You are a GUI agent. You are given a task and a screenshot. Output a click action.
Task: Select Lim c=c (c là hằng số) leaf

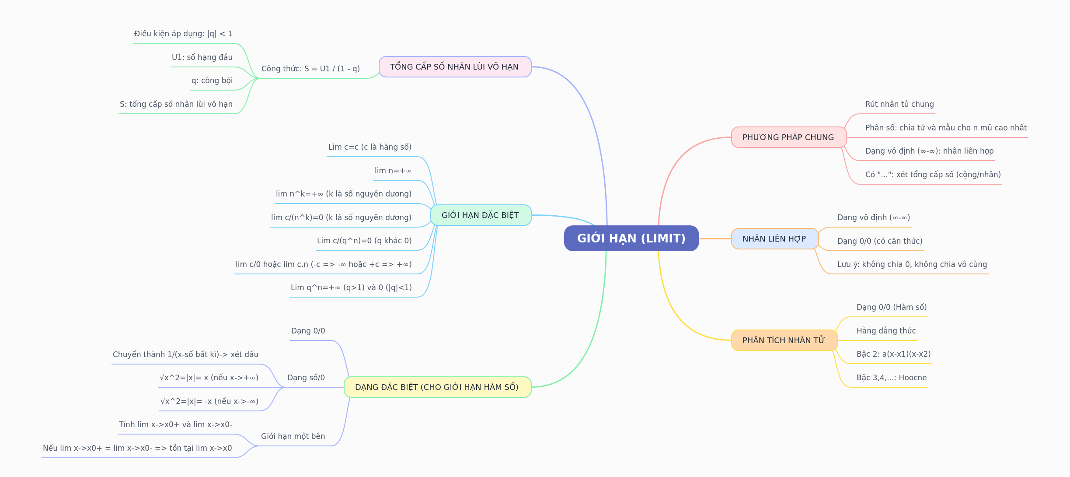coord(370,147)
